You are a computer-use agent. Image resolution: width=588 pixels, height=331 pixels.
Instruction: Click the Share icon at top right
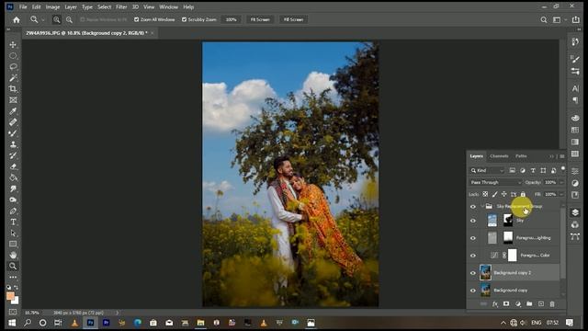[576, 19]
